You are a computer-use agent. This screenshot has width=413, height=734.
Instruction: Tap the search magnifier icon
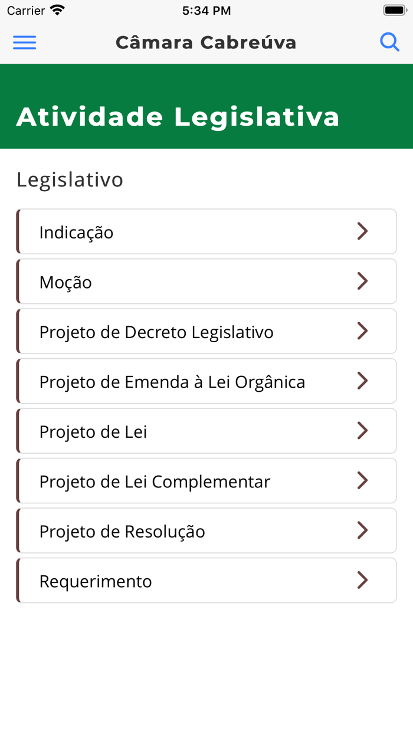pyautogui.click(x=390, y=42)
